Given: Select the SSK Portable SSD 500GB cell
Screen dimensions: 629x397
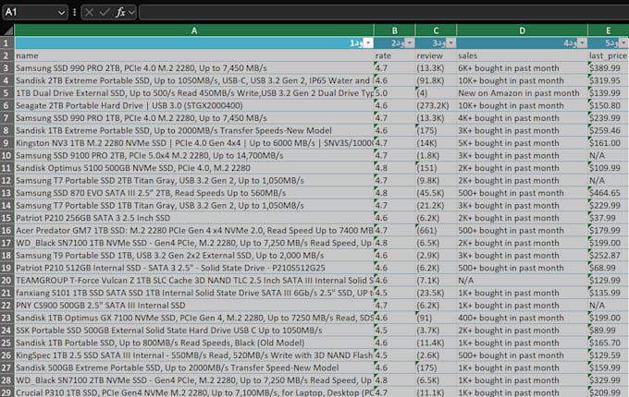Looking at the screenshot, I should 194,331.
